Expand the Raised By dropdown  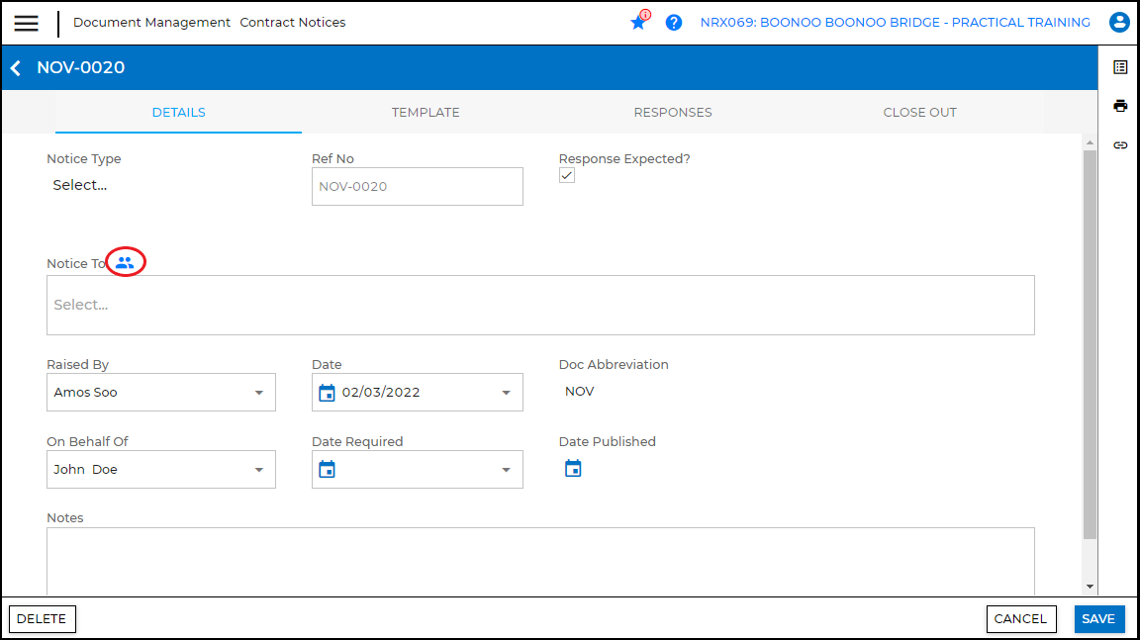259,393
